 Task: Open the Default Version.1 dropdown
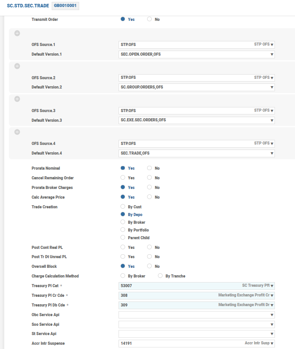(272, 54)
